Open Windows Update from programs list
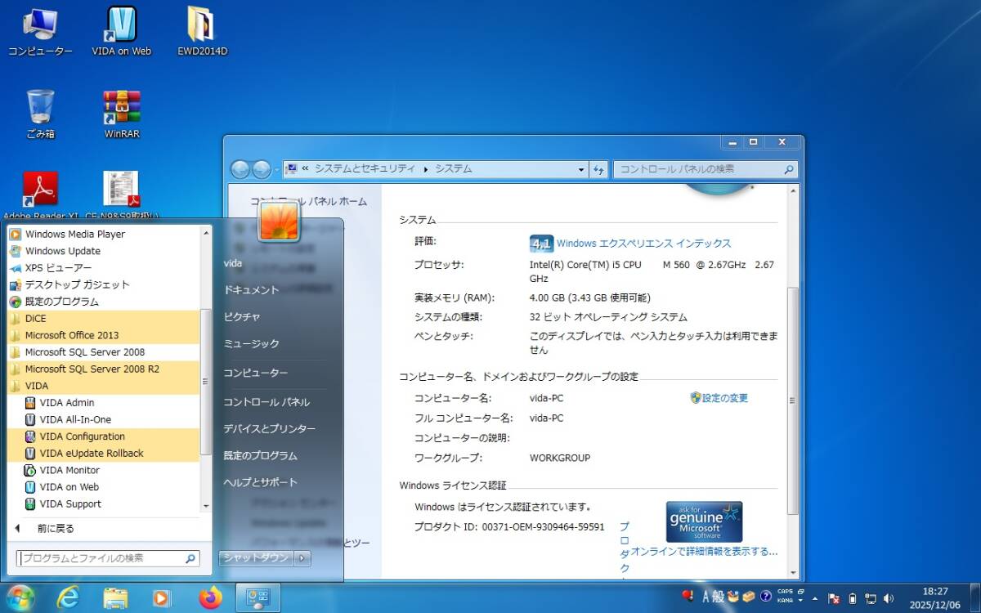The image size is (981, 613). pyautogui.click(x=104, y=251)
